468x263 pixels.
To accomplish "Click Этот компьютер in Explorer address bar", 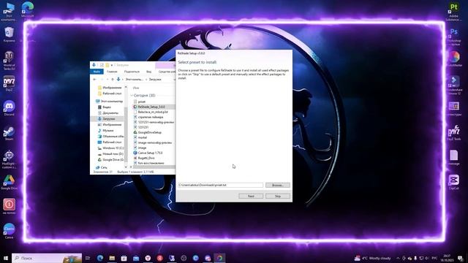I will (x=135, y=80).
